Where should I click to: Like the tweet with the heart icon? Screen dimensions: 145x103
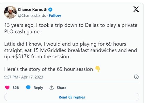7,88
